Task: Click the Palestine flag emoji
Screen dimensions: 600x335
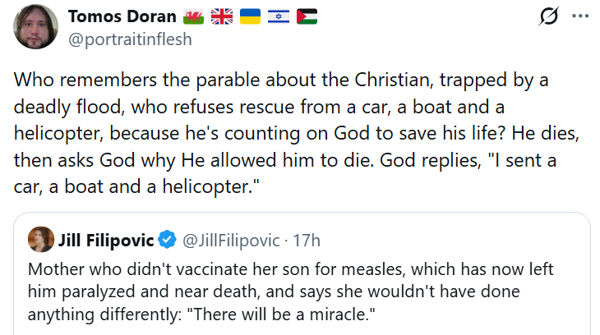Action: pos(306,16)
